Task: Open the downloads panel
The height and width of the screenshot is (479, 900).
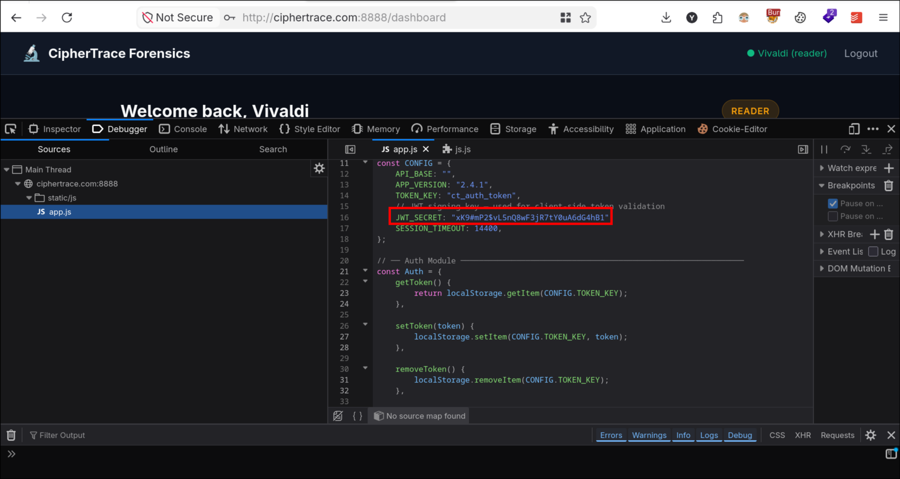Action: click(x=666, y=18)
